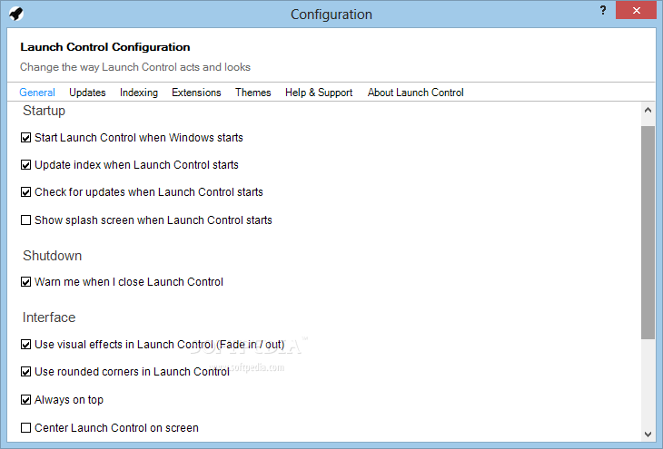Toggle the Always on top checkbox
Image resolution: width=663 pixels, height=449 pixels.
pos(25,400)
